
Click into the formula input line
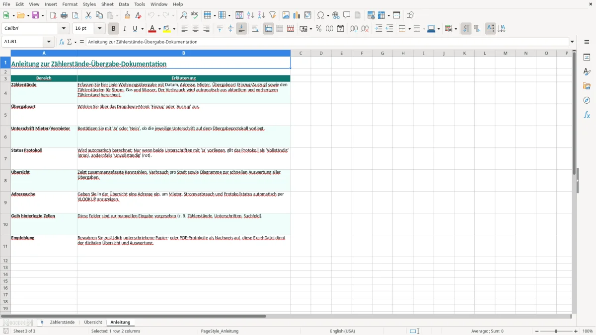327,42
